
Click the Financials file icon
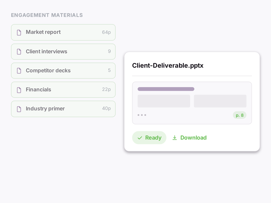(x=19, y=90)
